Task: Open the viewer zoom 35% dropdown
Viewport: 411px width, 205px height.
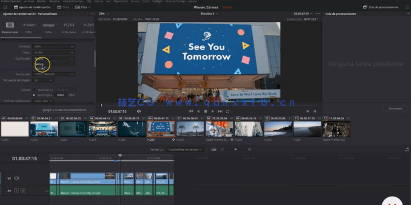Action: [x=104, y=14]
